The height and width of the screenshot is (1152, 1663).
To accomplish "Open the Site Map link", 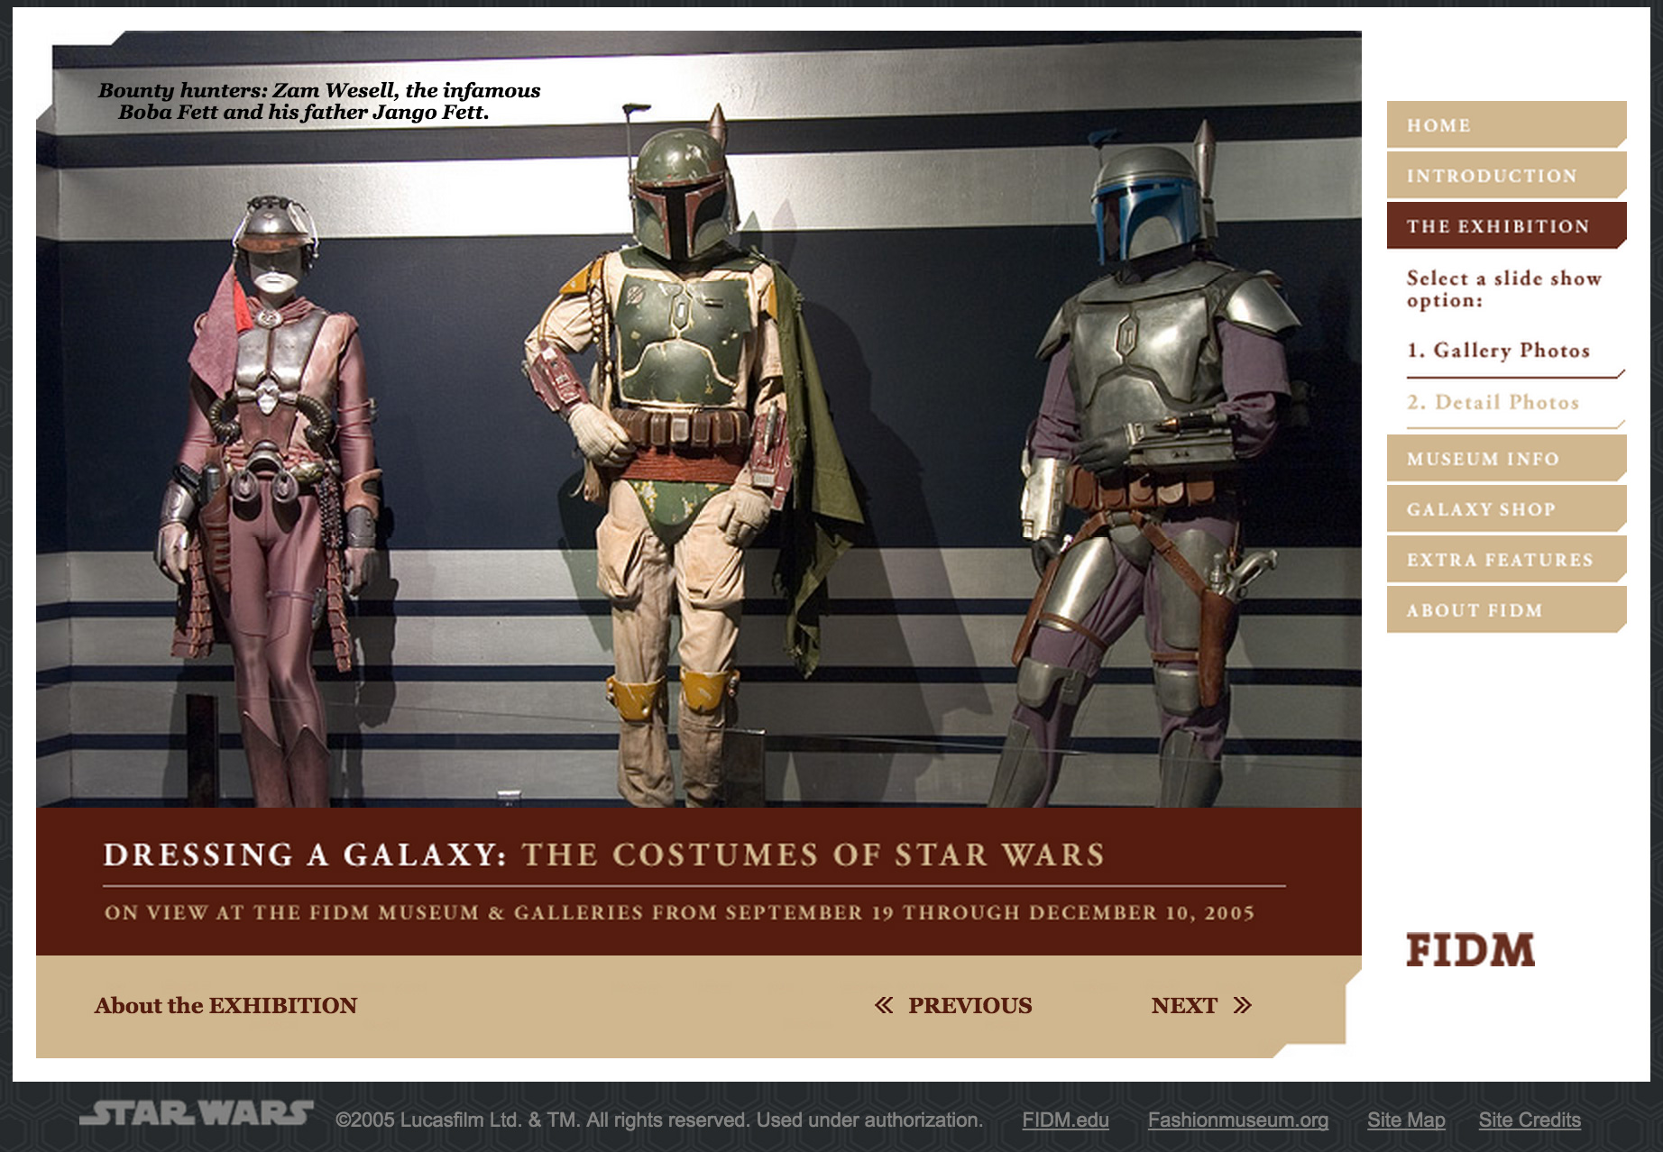I will [1406, 1120].
